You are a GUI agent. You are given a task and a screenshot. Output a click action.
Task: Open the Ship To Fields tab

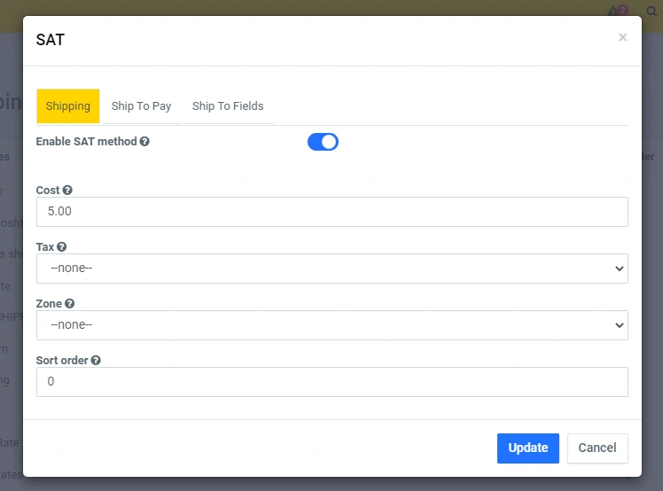point(228,106)
